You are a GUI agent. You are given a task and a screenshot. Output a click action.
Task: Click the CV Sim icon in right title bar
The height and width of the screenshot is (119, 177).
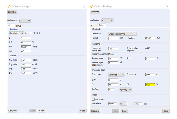point(92,6)
